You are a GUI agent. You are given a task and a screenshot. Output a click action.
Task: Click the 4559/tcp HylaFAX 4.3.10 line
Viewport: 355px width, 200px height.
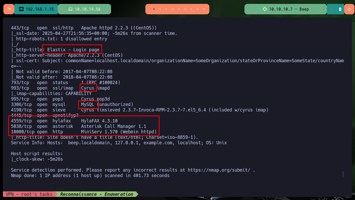pyautogui.click(x=64, y=121)
